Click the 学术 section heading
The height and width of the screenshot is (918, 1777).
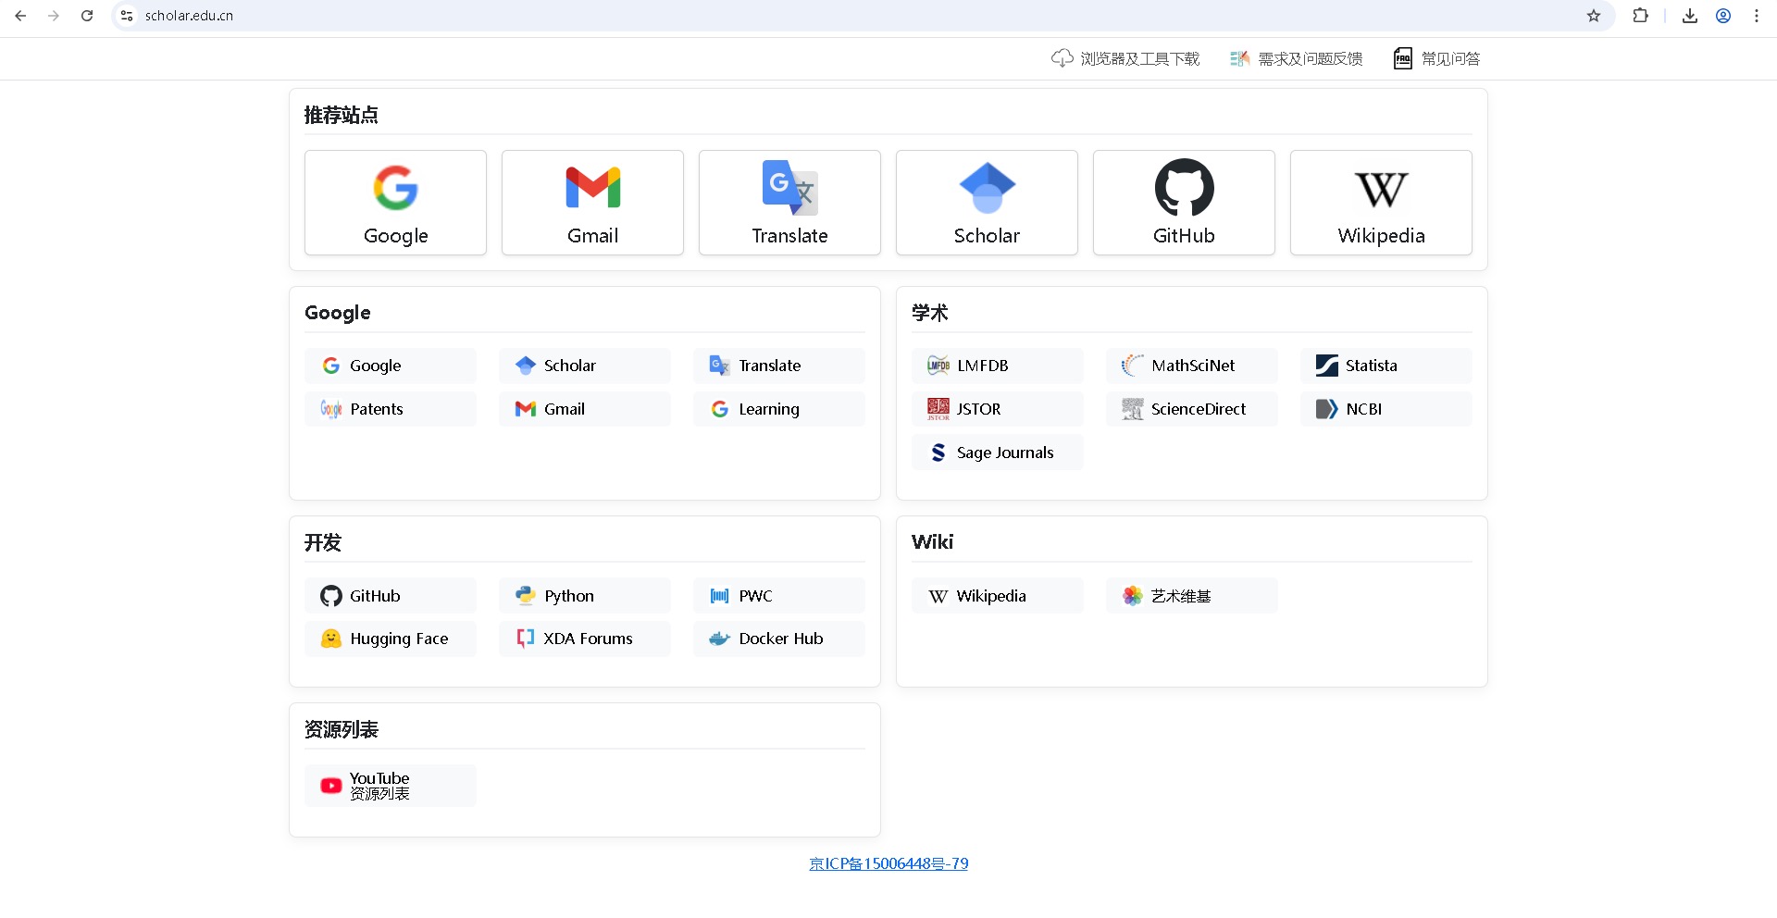[930, 313]
